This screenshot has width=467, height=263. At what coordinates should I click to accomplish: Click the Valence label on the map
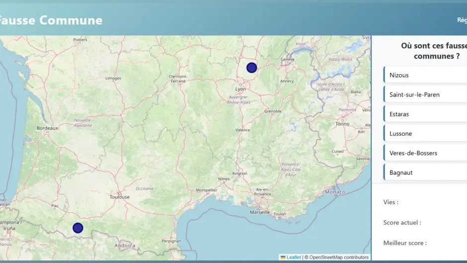(x=243, y=130)
